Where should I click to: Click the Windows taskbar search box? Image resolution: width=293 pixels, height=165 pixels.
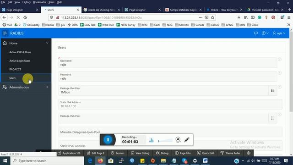click(47, 161)
